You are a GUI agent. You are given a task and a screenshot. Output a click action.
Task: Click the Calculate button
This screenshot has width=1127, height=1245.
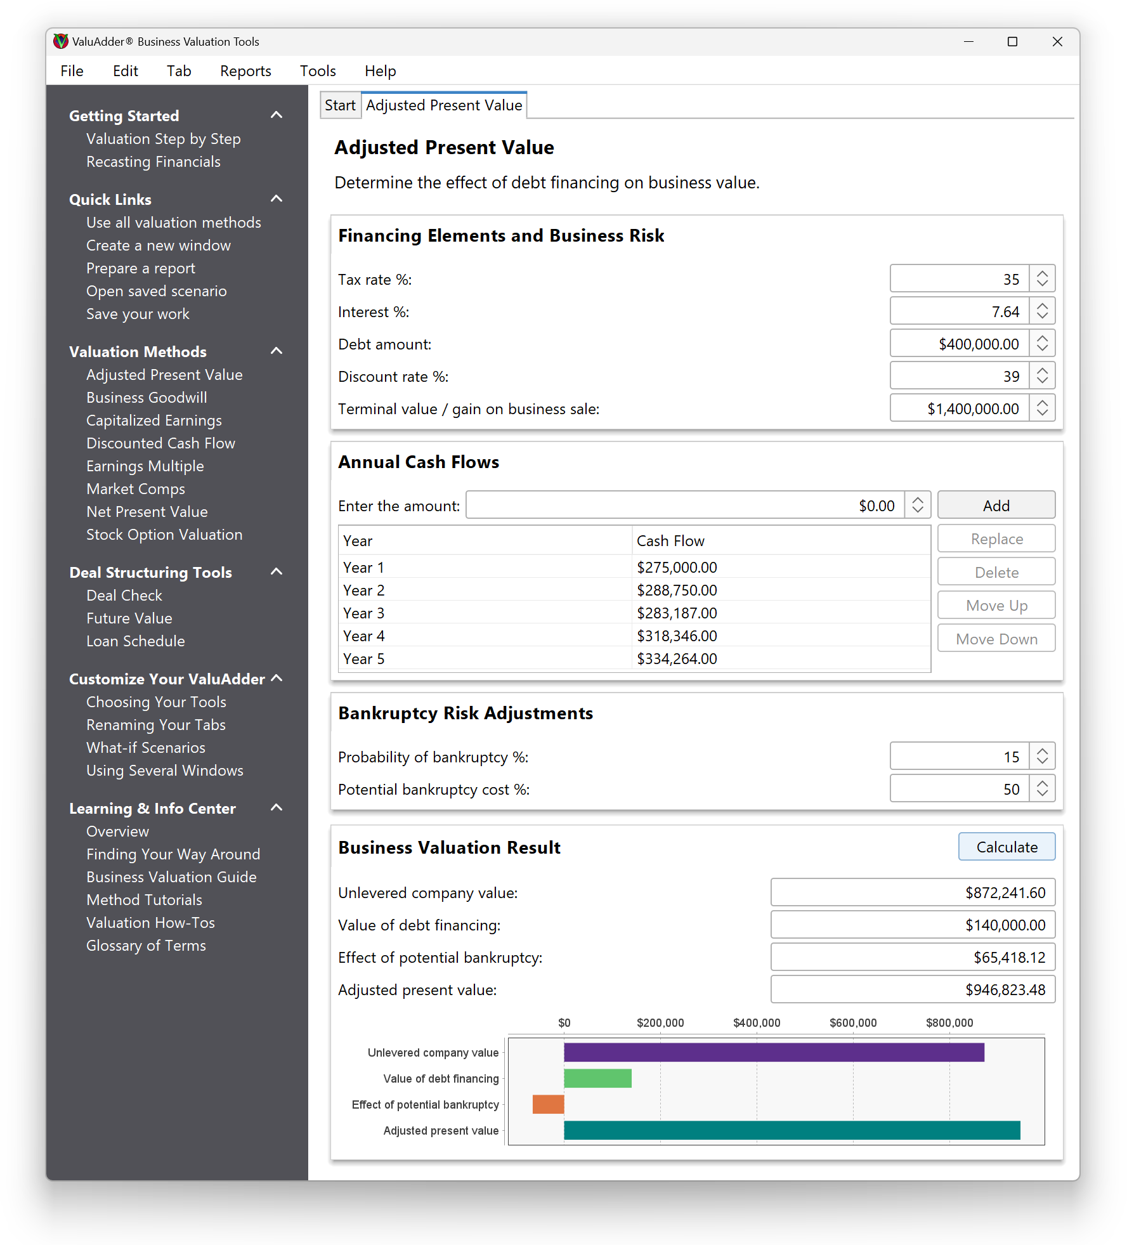1006,847
